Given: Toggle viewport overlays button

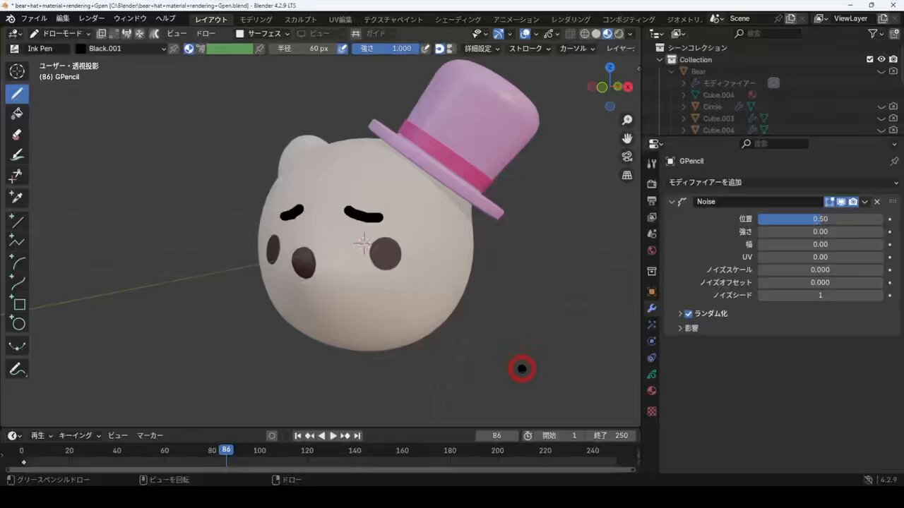Looking at the screenshot, I should (x=525, y=33).
